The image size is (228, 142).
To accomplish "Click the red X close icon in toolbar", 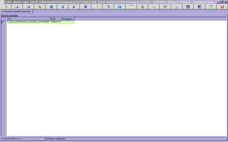I will click(222, 7).
